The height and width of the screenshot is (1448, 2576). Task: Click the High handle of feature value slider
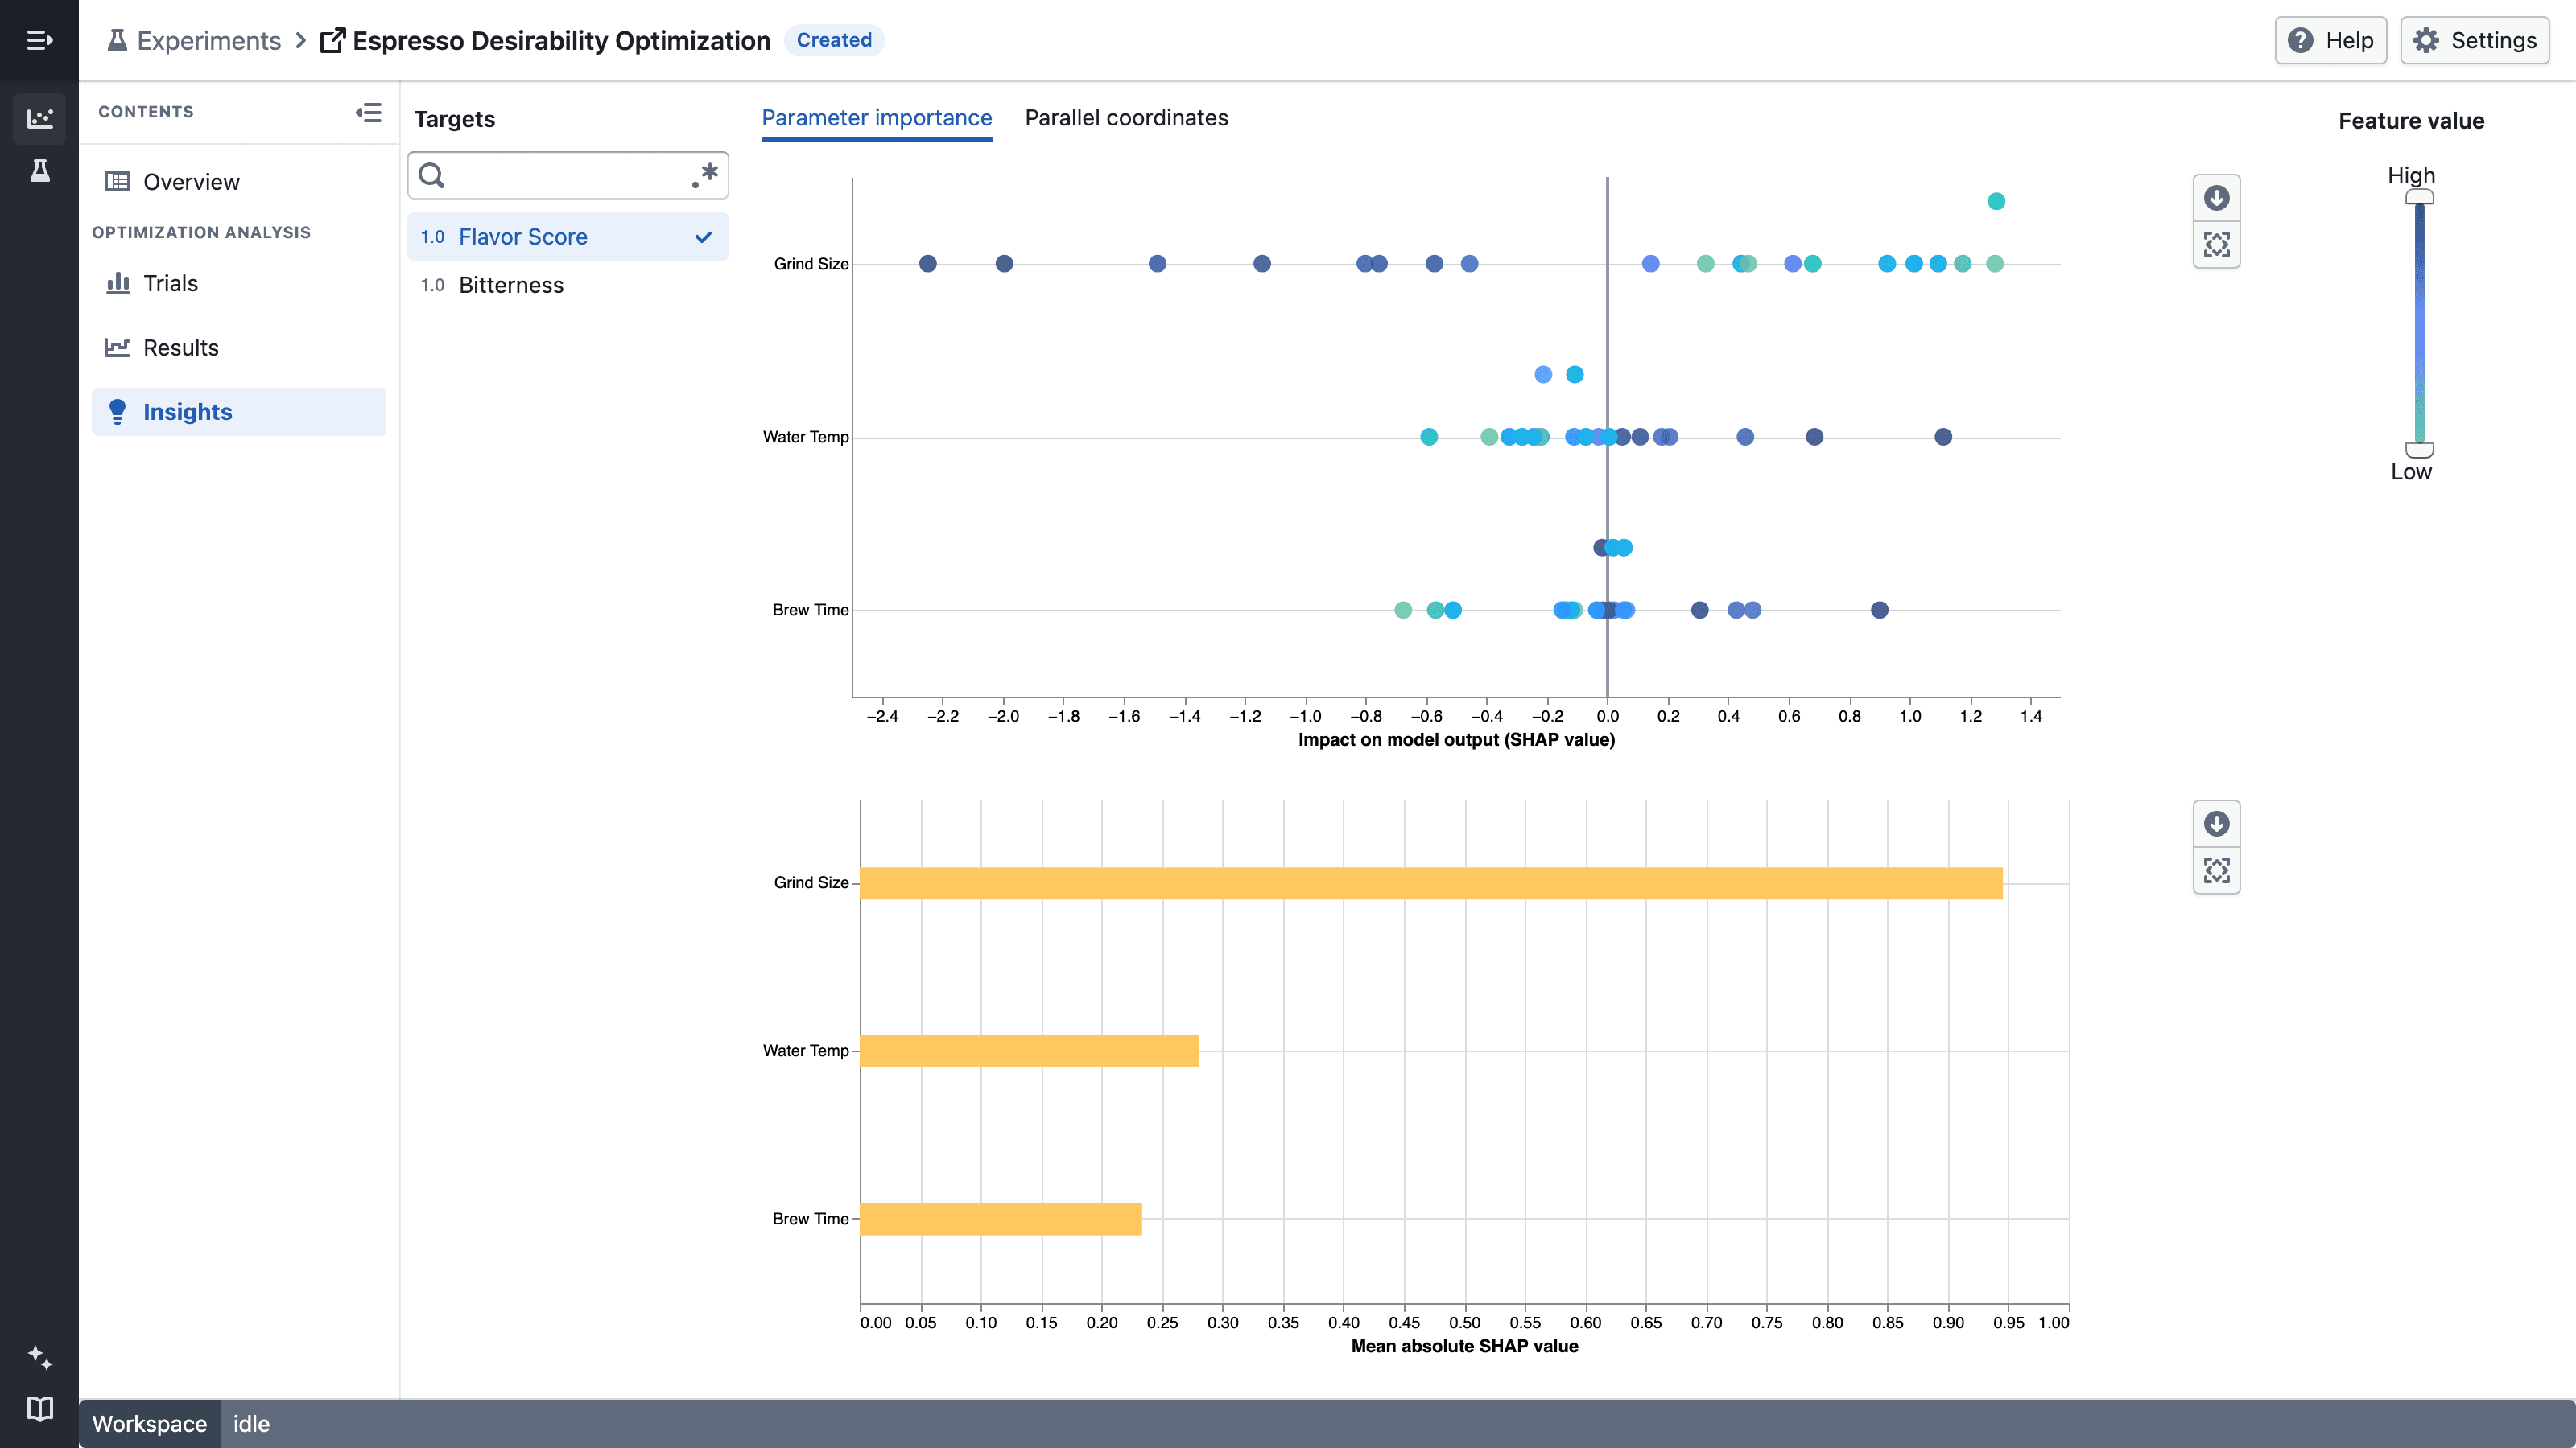point(2419,197)
